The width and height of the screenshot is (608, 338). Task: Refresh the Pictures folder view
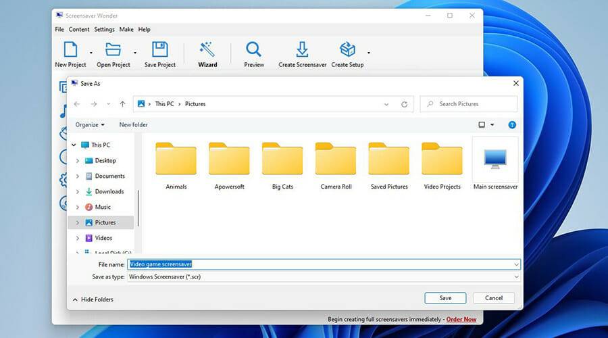[404, 104]
